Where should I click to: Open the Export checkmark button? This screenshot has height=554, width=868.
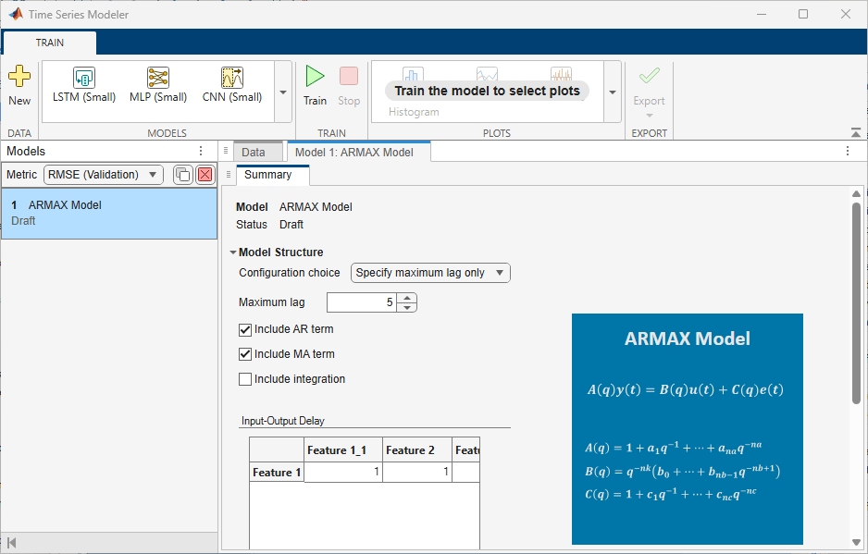650,76
